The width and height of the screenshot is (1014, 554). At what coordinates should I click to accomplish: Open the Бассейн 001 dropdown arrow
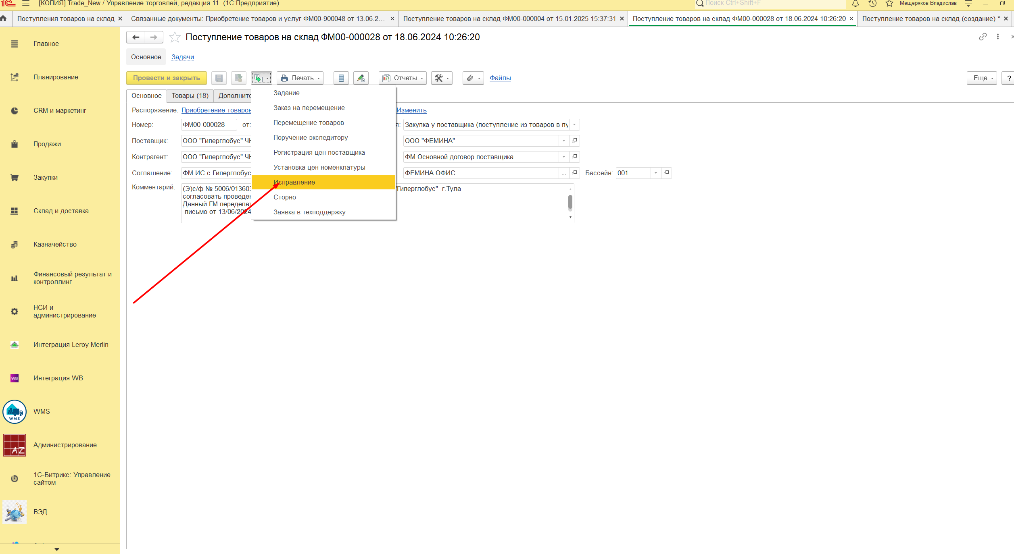tap(656, 173)
